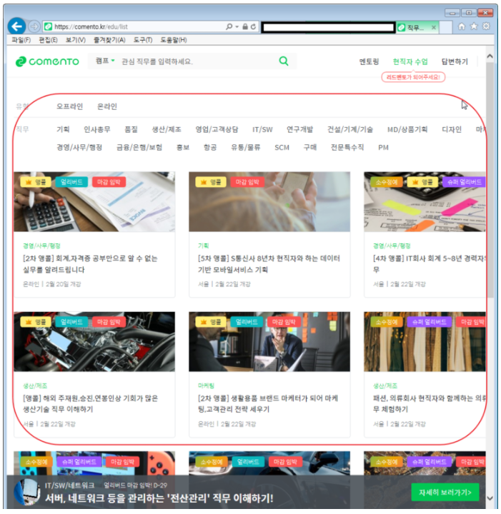The width and height of the screenshot is (501, 514).
Task: Open the calculator invoice course thumbnail
Action: coord(94,201)
